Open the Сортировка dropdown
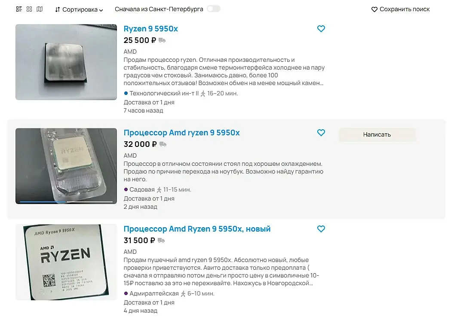 79,9
